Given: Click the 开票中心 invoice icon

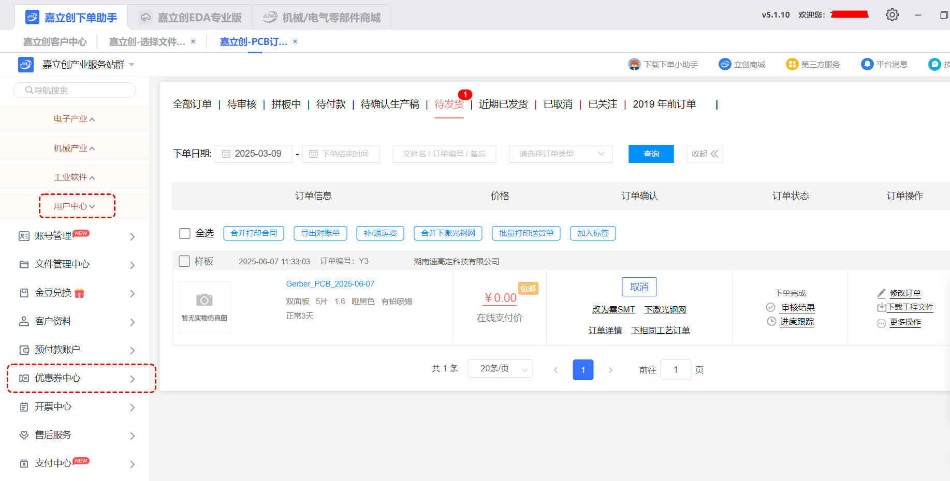Looking at the screenshot, I should pyautogui.click(x=24, y=407).
